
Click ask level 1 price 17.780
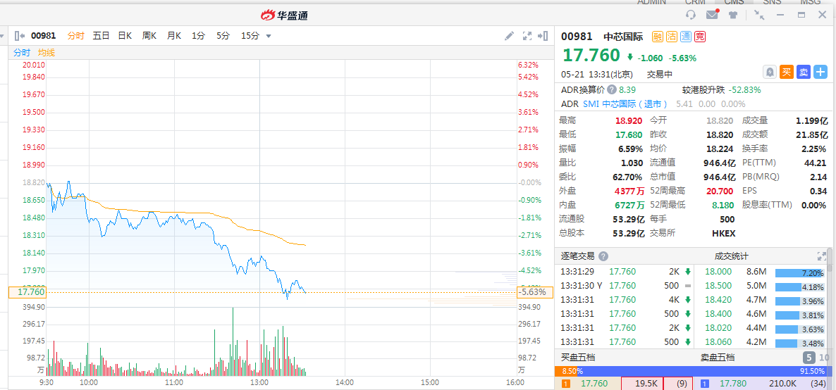[x=733, y=383]
